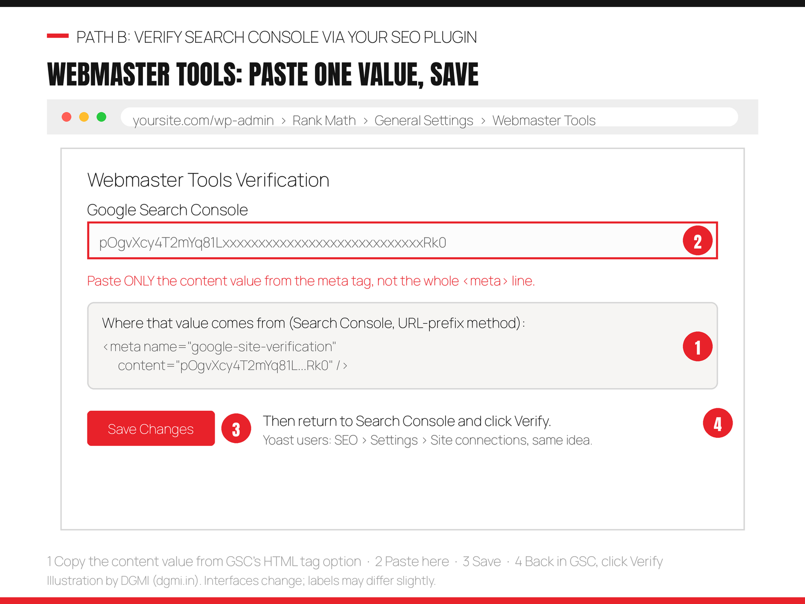The image size is (805, 604).
Task: Click the red close window dot
Action: pyautogui.click(x=66, y=117)
